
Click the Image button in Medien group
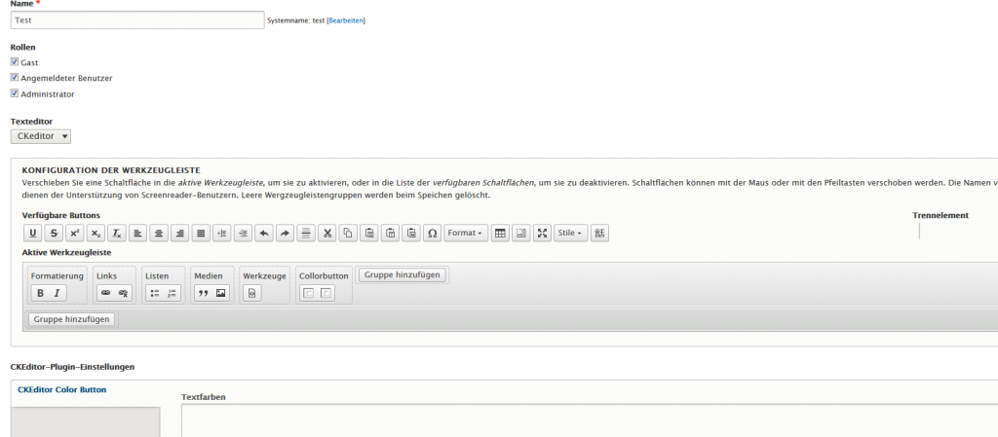coord(220,293)
